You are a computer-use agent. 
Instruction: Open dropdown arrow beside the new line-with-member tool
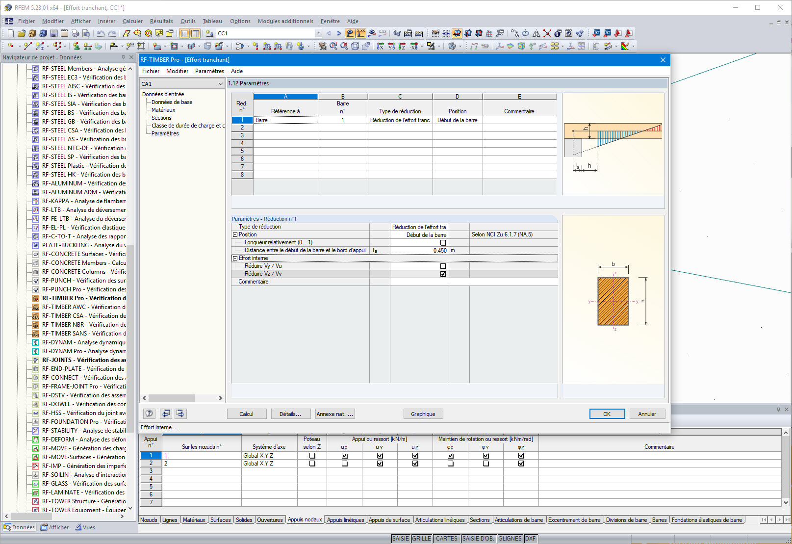(x=48, y=46)
